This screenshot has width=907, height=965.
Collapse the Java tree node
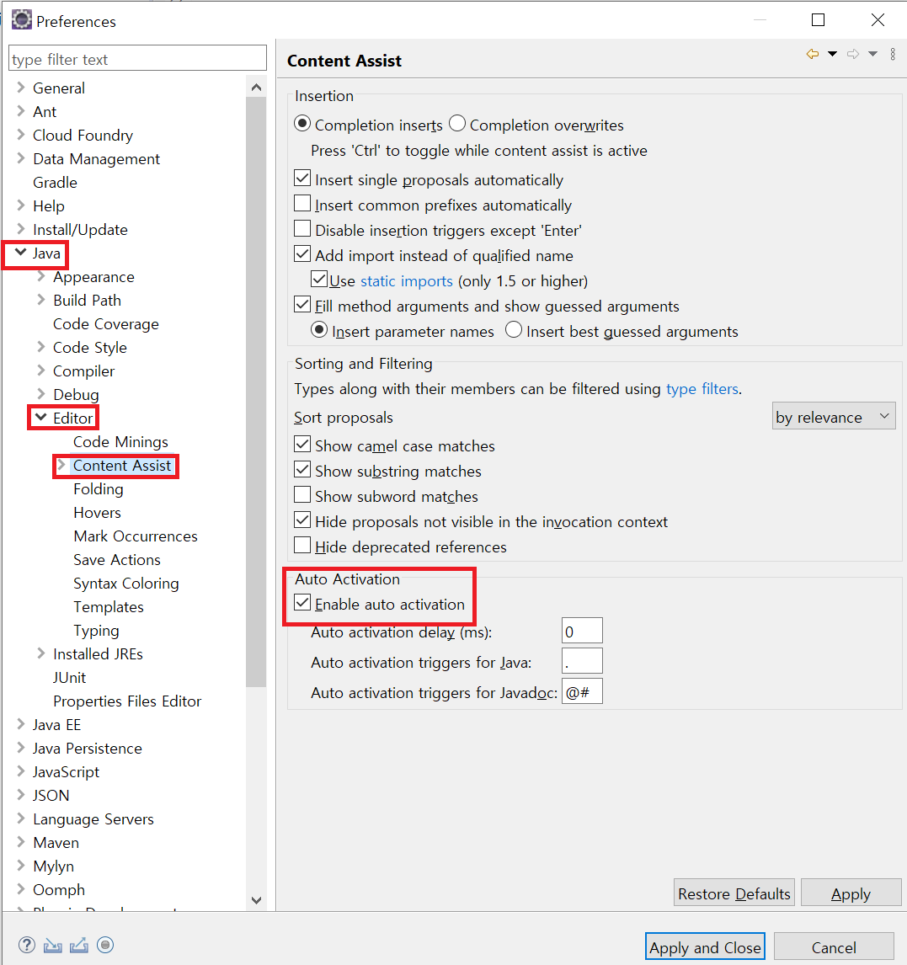(20, 253)
